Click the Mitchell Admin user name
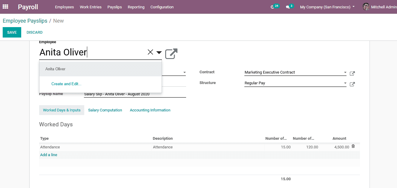The image size is (397, 188). point(384,7)
